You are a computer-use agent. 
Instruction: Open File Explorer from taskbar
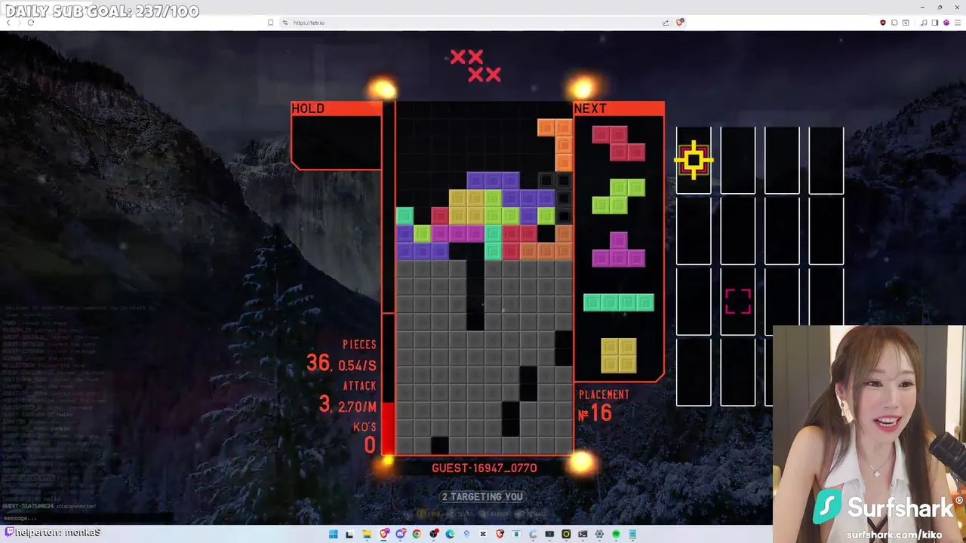coord(367,535)
